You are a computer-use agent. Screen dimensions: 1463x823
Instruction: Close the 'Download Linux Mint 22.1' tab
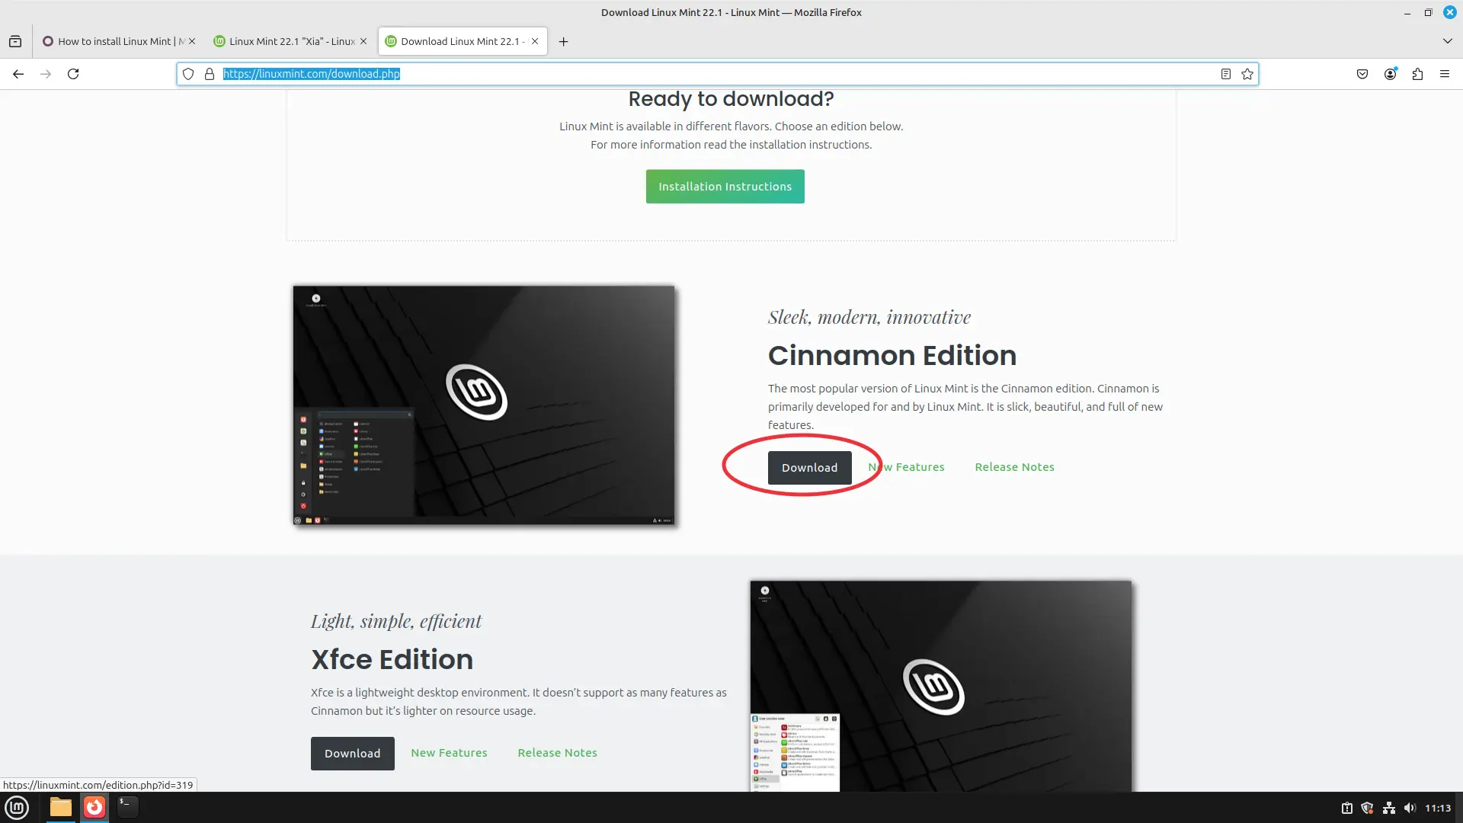click(x=535, y=41)
